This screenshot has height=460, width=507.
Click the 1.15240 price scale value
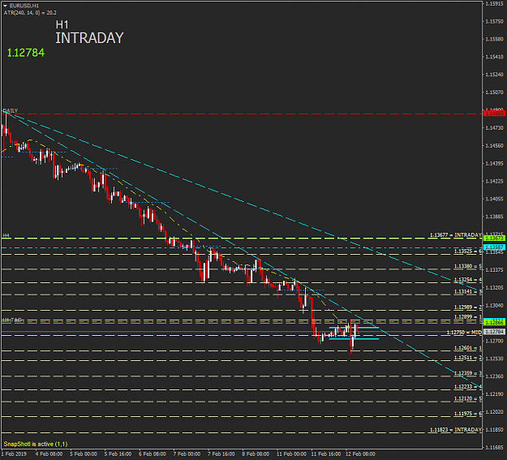pos(494,75)
